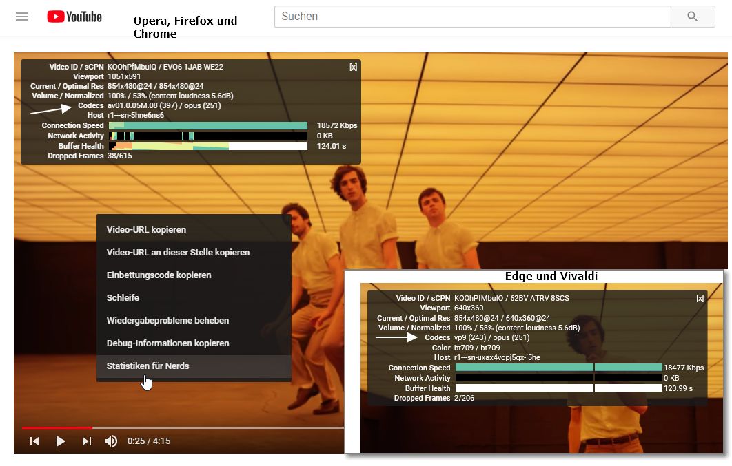Click the magnifier search button
Viewport: 732px width, 466px height.
pyautogui.click(x=693, y=17)
